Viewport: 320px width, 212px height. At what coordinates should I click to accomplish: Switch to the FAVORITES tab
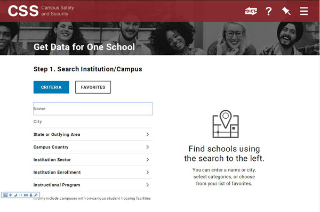click(x=93, y=87)
